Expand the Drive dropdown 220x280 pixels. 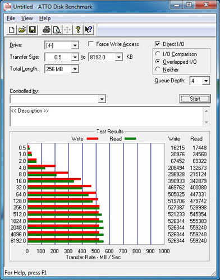click(x=75, y=45)
